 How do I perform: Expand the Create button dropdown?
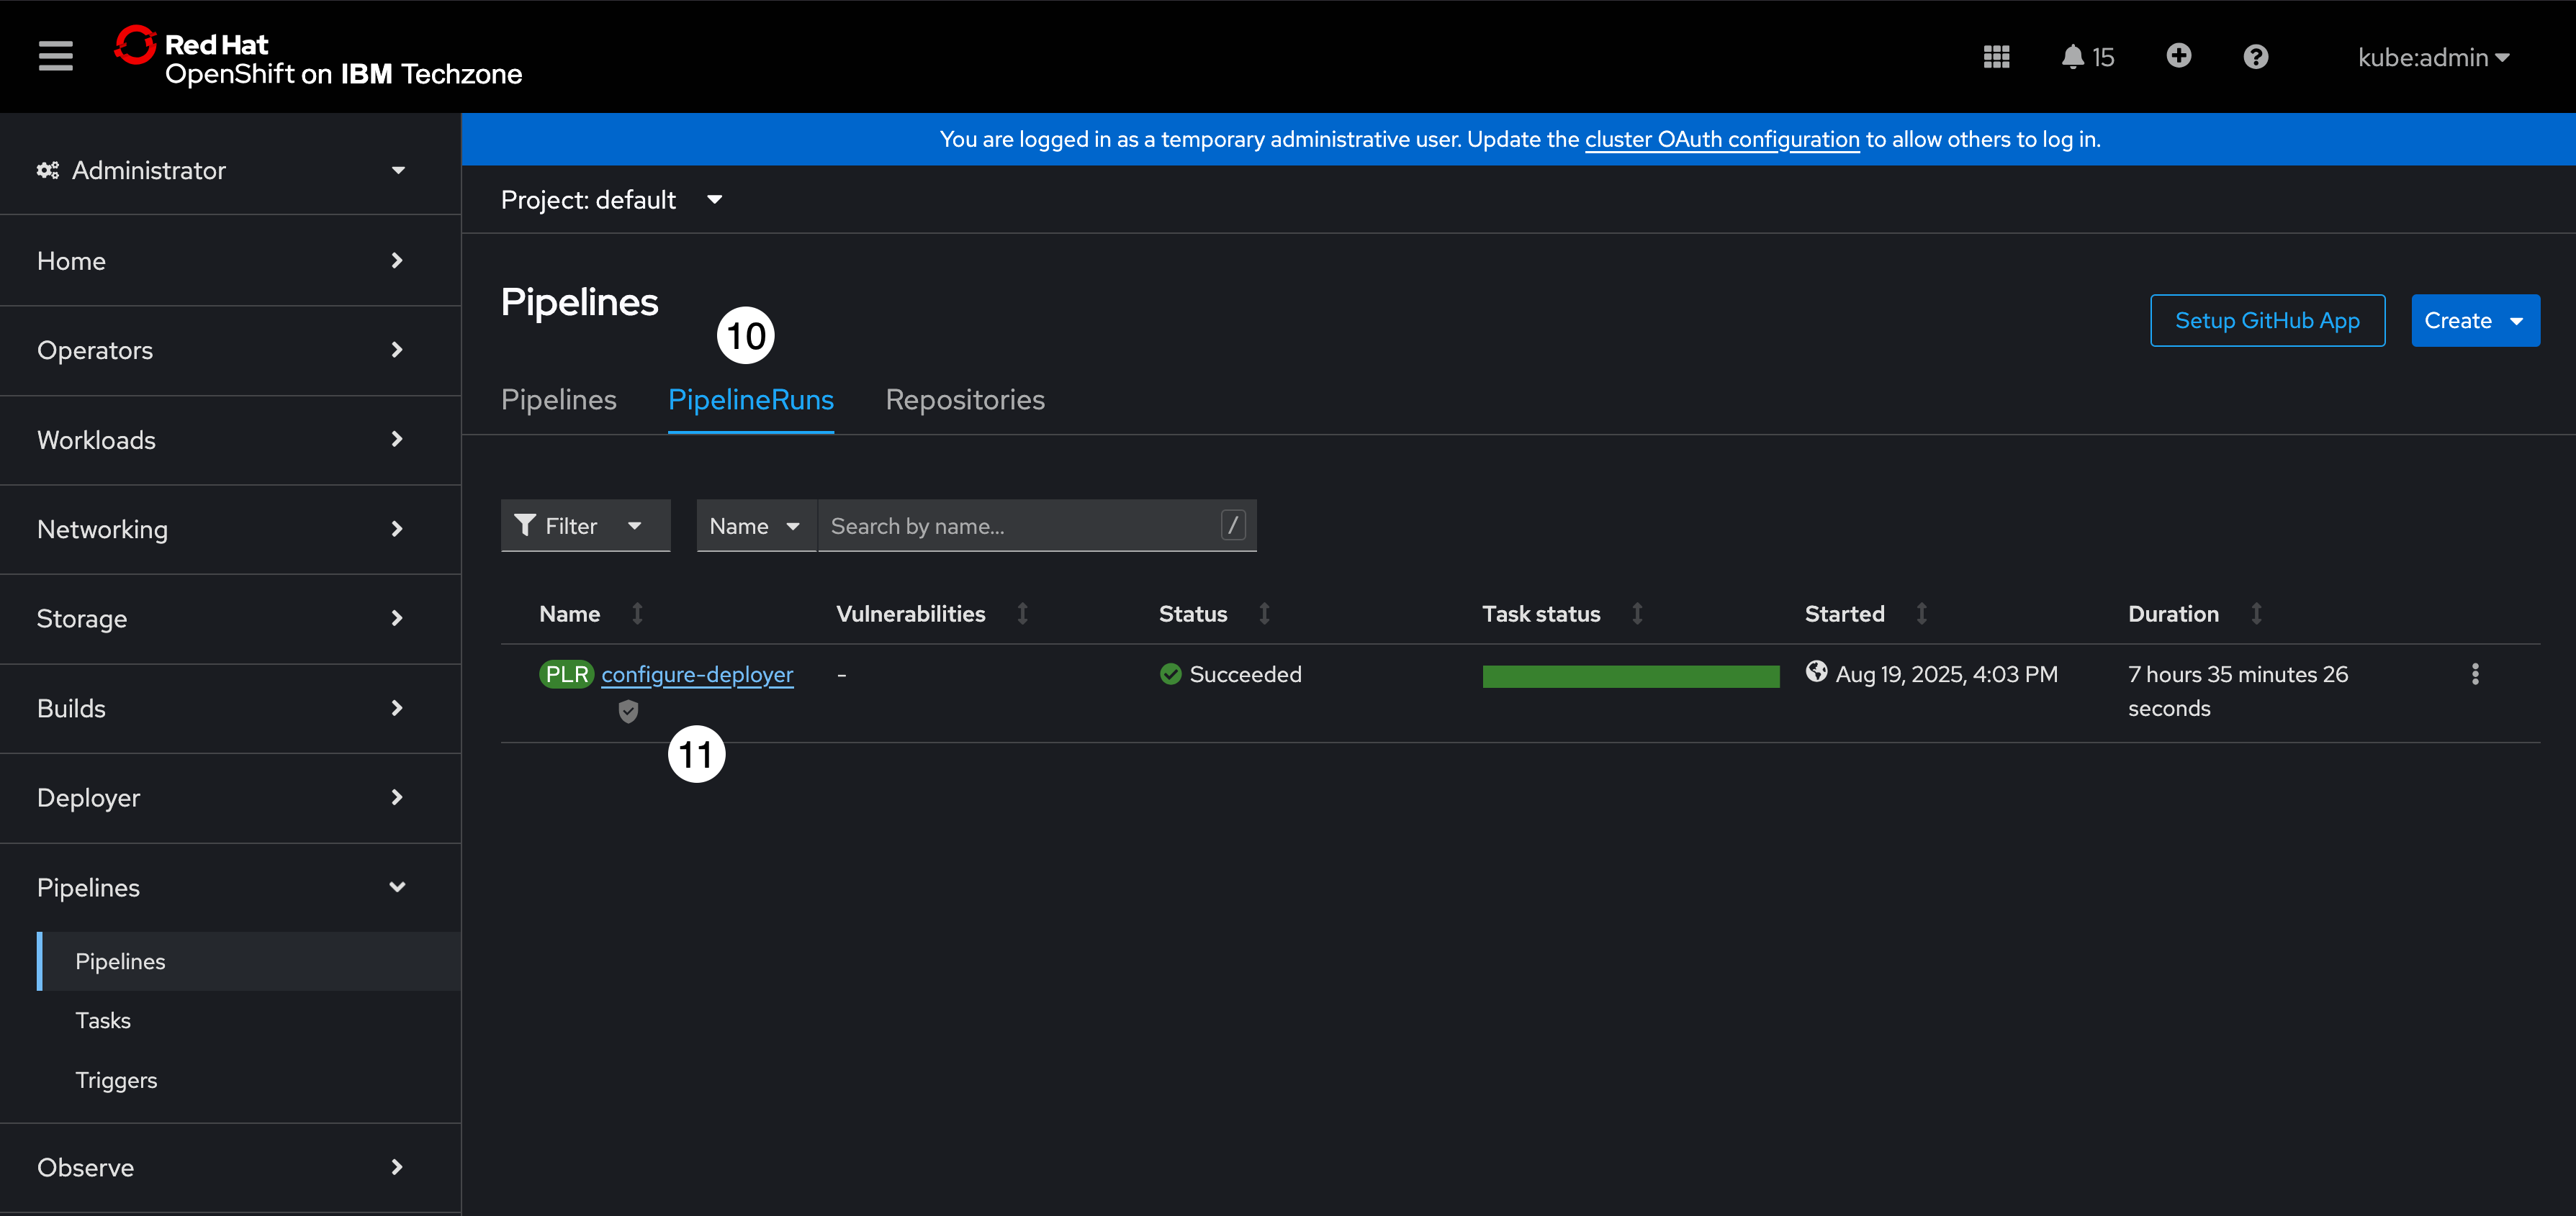click(2475, 321)
